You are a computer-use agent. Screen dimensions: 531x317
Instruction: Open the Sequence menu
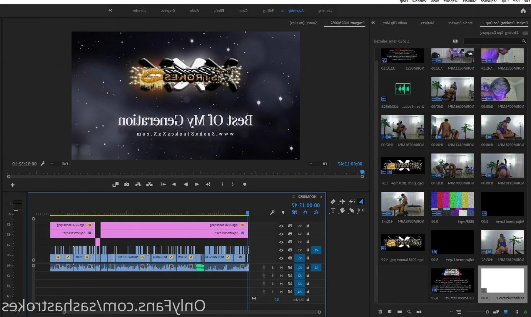point(489,1)
